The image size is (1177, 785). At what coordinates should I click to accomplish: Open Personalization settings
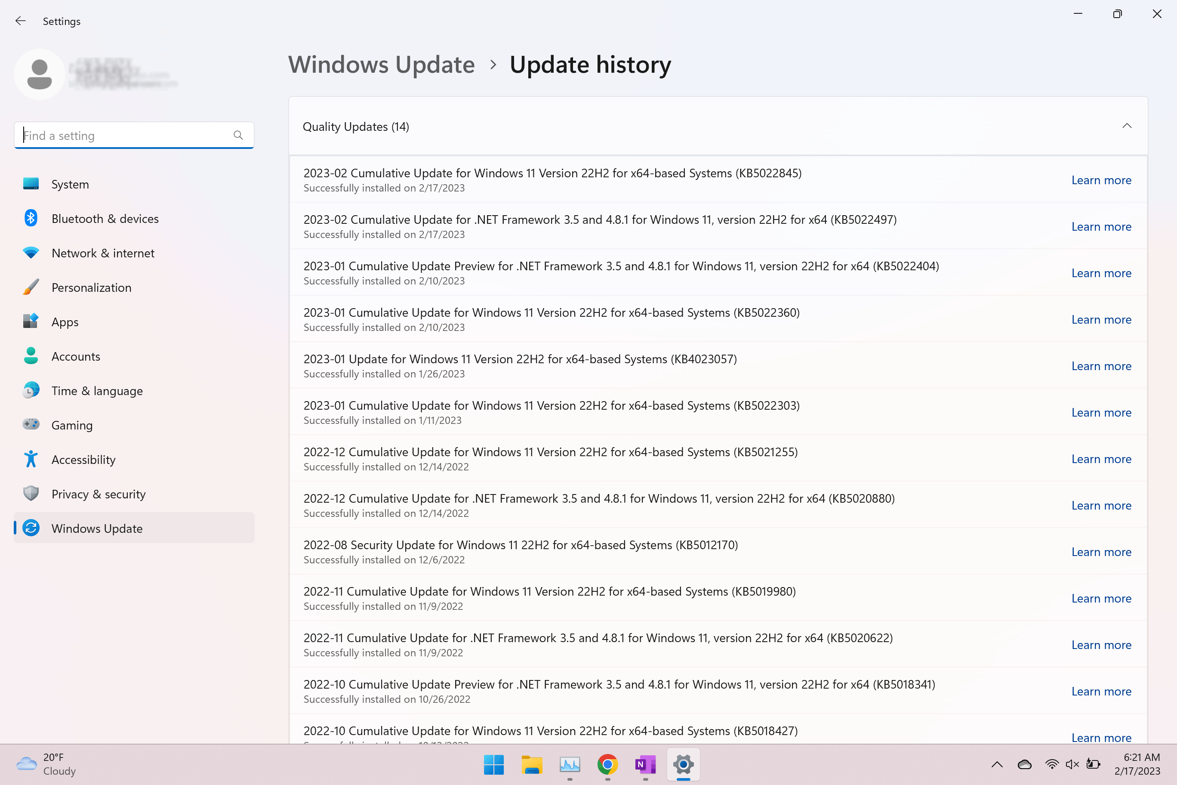[x=91, y=288]
